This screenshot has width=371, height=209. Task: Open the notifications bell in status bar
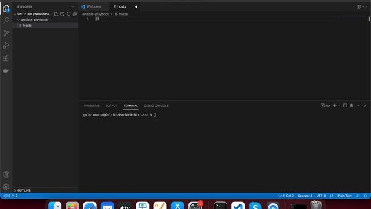coord(365,196)
